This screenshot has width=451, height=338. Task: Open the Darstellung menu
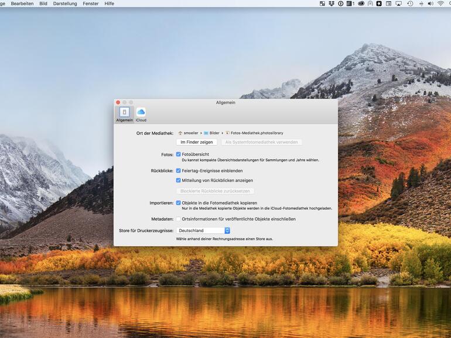65,4
